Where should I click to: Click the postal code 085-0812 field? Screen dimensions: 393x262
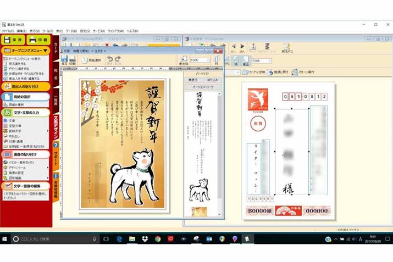(305, 97)
